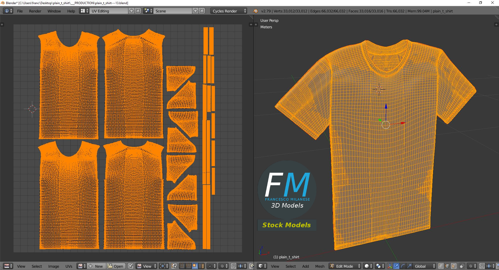Open the UVs menu
499x270 pixels.
point(69,266)
